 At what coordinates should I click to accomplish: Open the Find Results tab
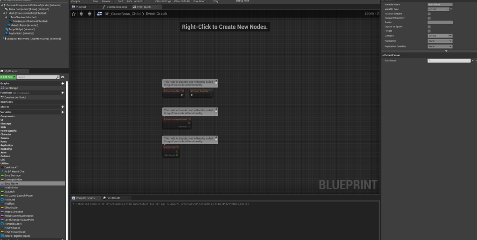(111, 198)
